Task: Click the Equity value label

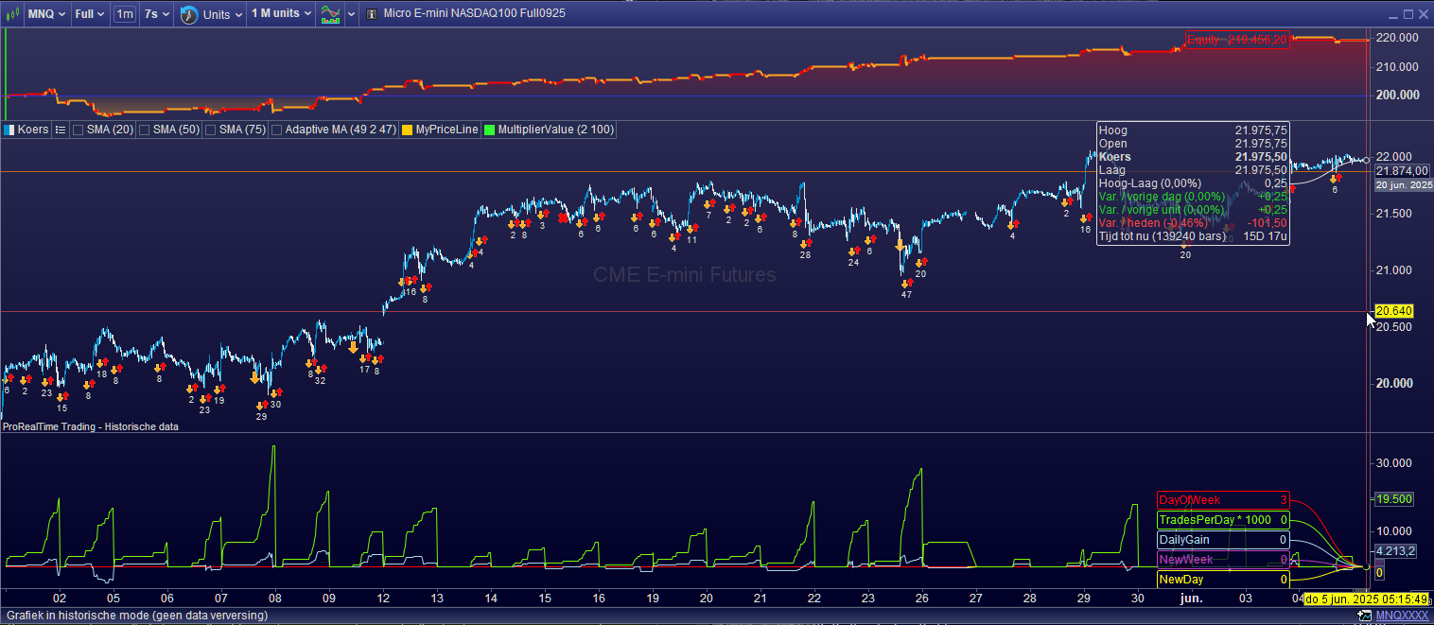Action: click(x=1238, y=40)
